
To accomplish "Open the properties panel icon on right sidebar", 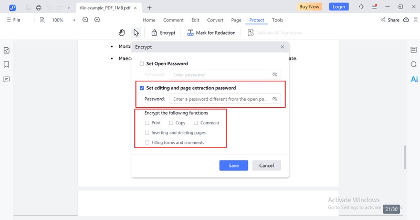I will (x=414, y=50).
